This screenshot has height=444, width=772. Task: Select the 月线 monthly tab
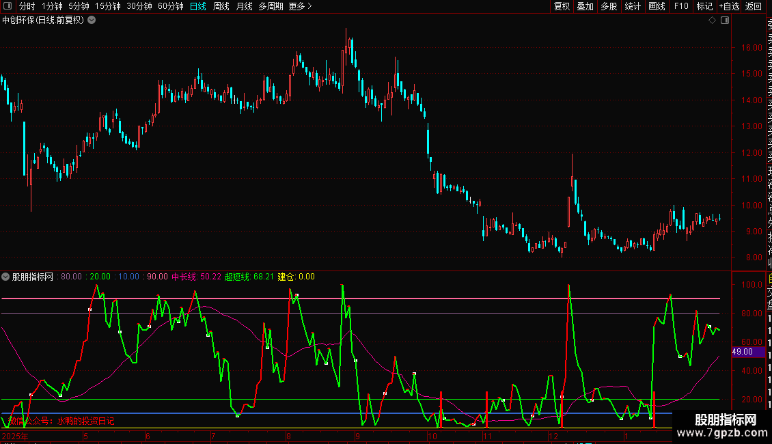[244, 7]
